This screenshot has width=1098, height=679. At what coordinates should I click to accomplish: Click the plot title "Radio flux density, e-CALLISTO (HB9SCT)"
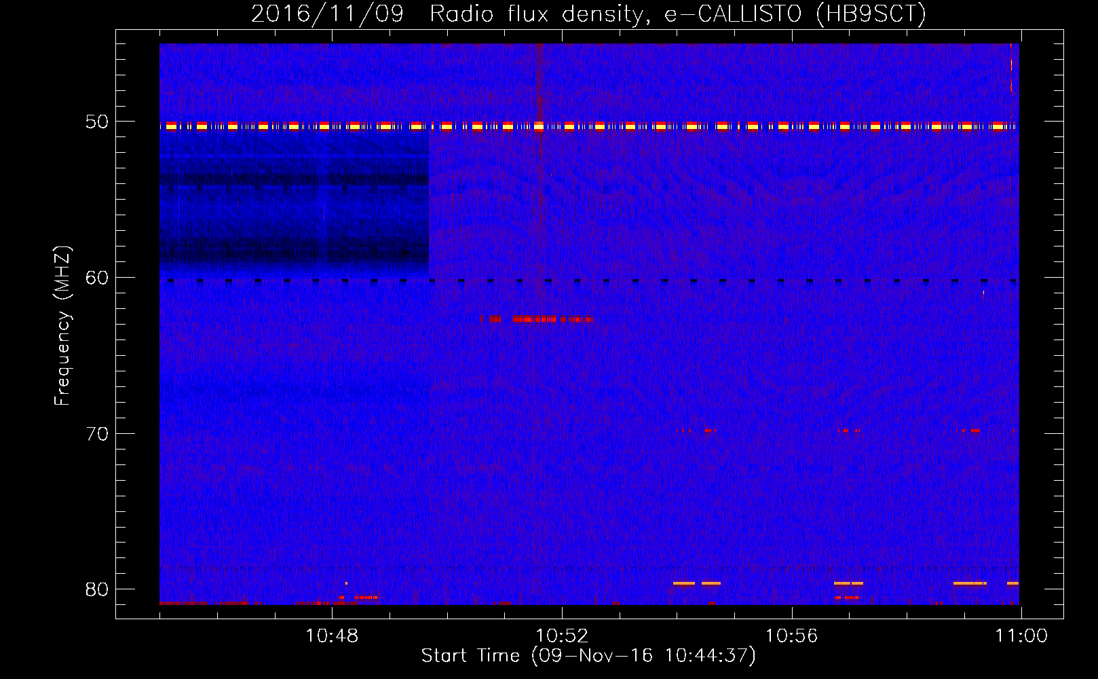coord(677,13)
